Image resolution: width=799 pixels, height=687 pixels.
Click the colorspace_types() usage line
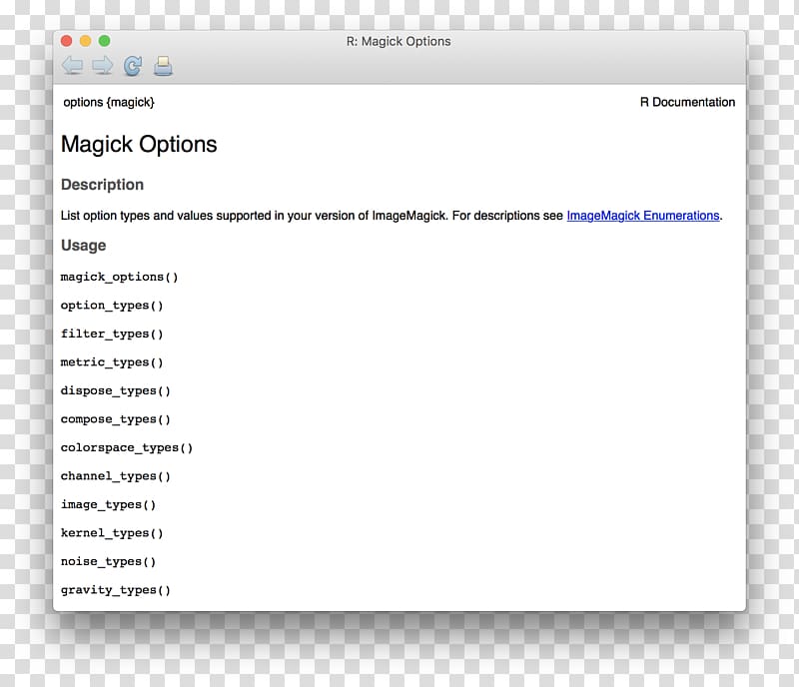(x=127, y=448)
